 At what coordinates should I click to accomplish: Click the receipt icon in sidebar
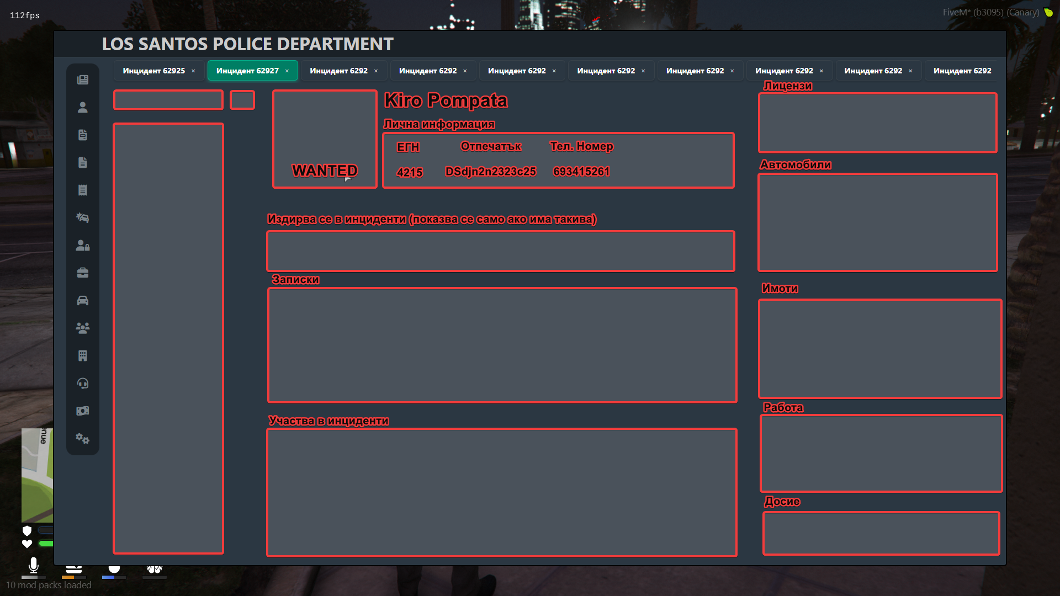(83, 190)
